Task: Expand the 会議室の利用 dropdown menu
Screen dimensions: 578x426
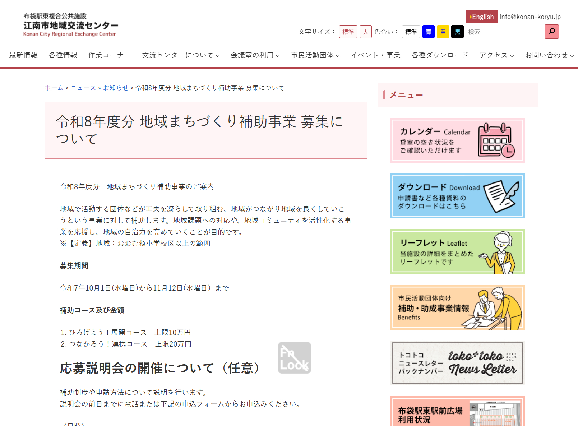Action: (x=255, y=55)
